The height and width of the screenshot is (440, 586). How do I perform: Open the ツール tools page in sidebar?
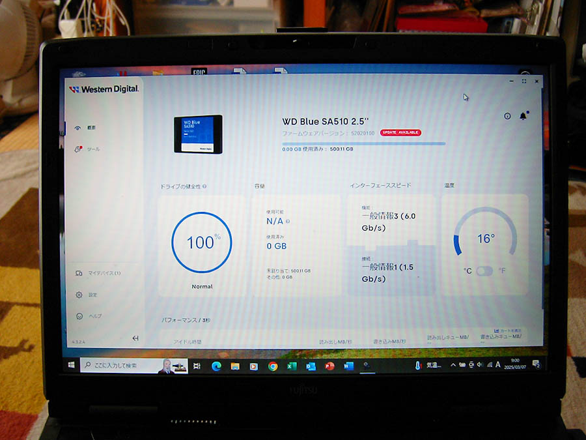click(x=87, y=149)
